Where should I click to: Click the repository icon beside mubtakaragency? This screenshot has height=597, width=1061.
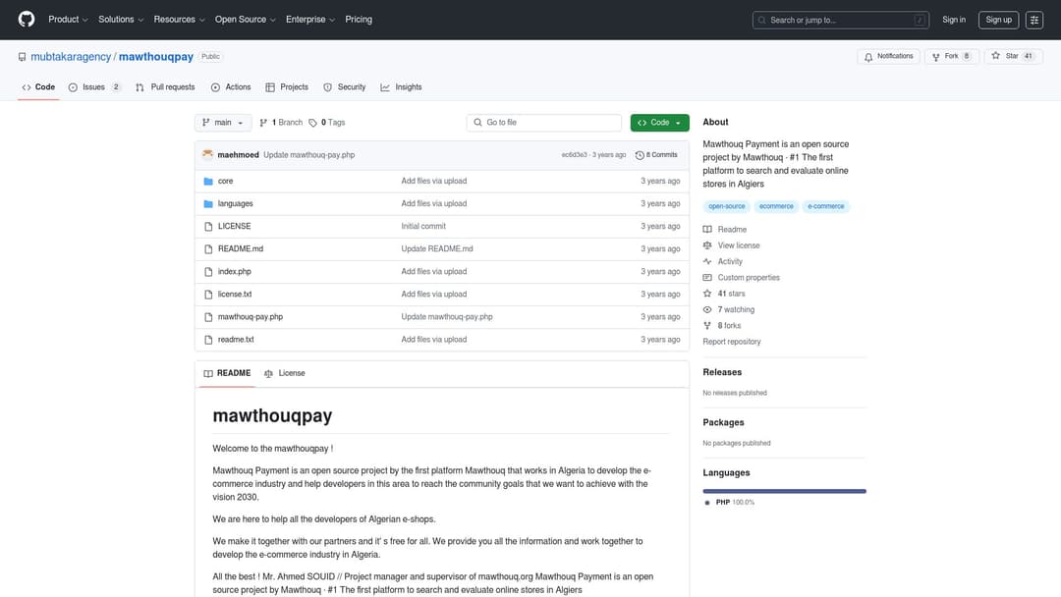point(23,57)
